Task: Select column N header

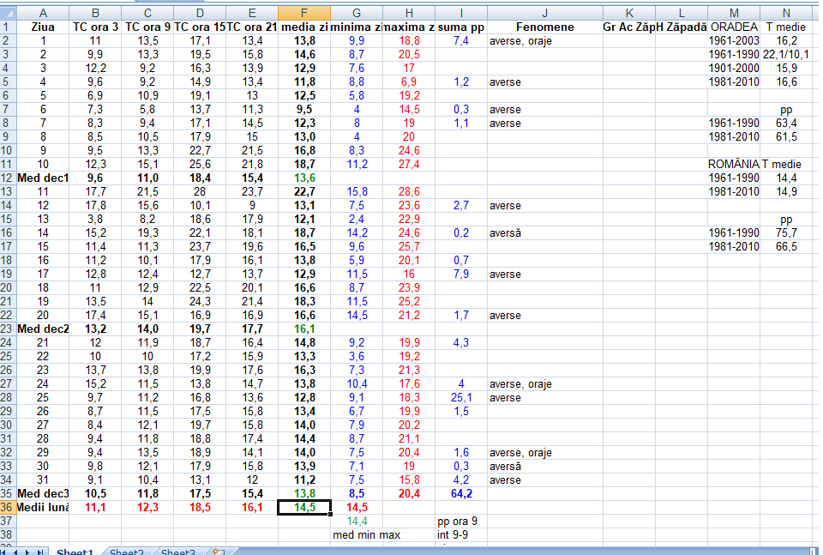Action: 786,13
